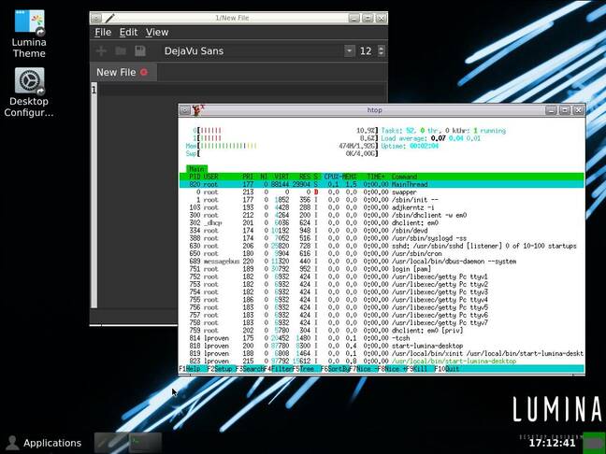Sort by MEM% column header in htop

(350, 177)
